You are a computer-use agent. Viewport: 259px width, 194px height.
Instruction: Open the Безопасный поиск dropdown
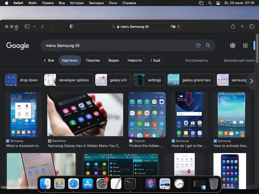(239, 60)
